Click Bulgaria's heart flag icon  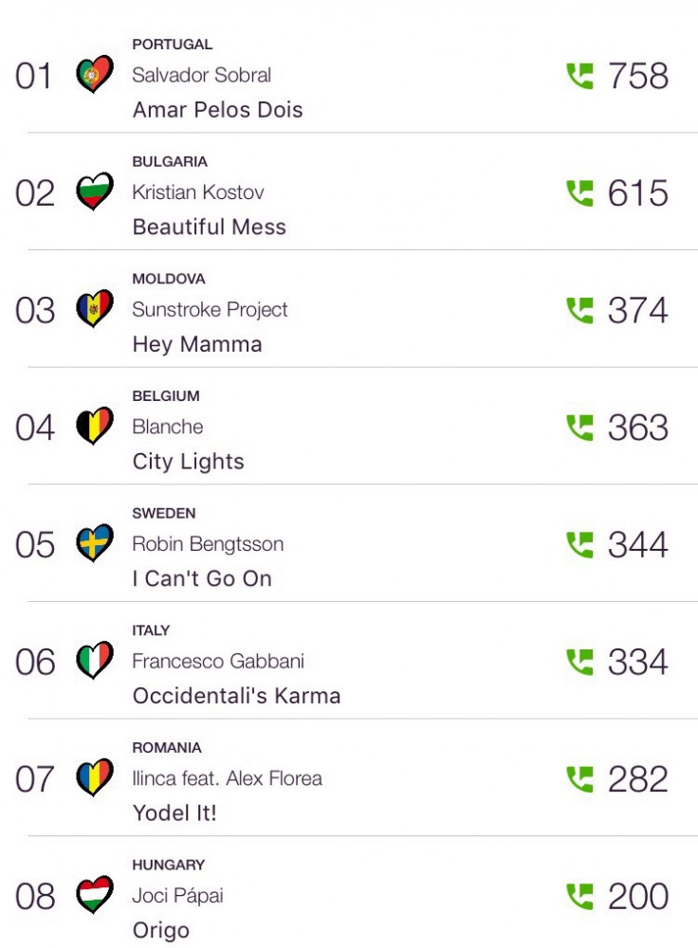coord(95,192)
